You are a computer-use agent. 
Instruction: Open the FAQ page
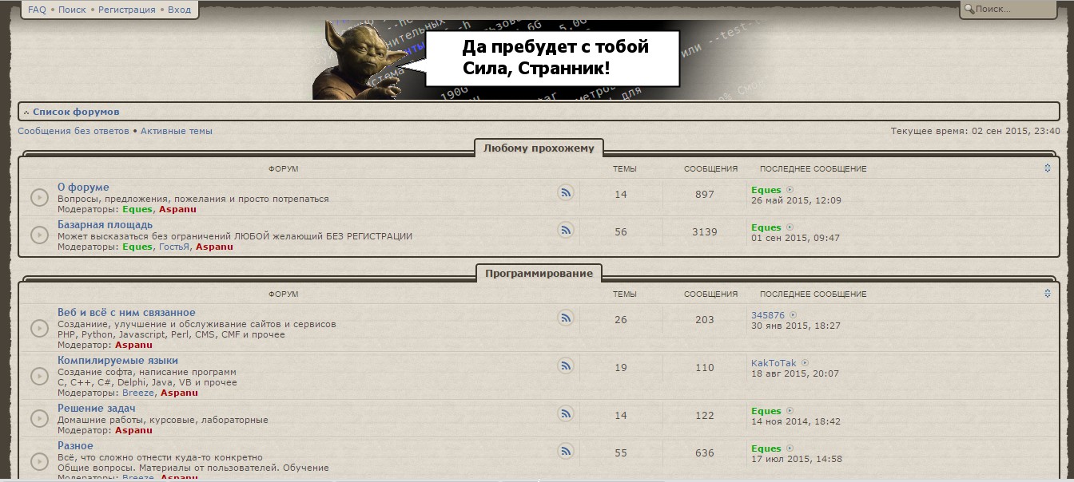pos(37,10)
